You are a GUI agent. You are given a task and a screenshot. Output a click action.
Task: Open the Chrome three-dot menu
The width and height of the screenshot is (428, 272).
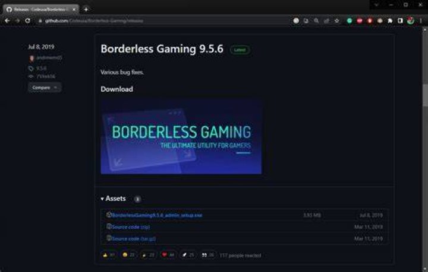(421, 21)
